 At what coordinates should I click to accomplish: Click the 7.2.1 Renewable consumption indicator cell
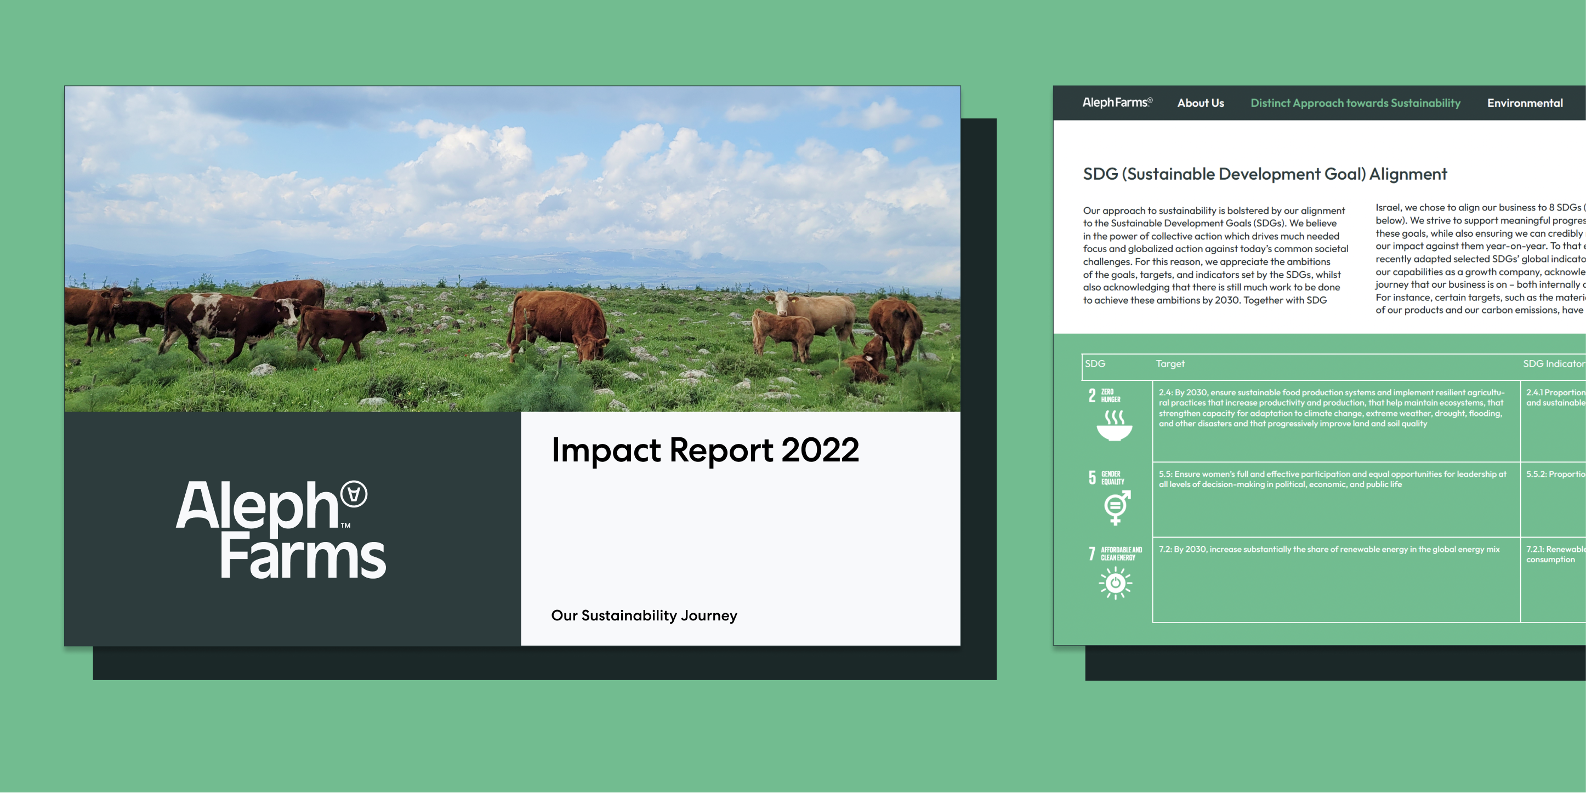[x=1553, y=579]
